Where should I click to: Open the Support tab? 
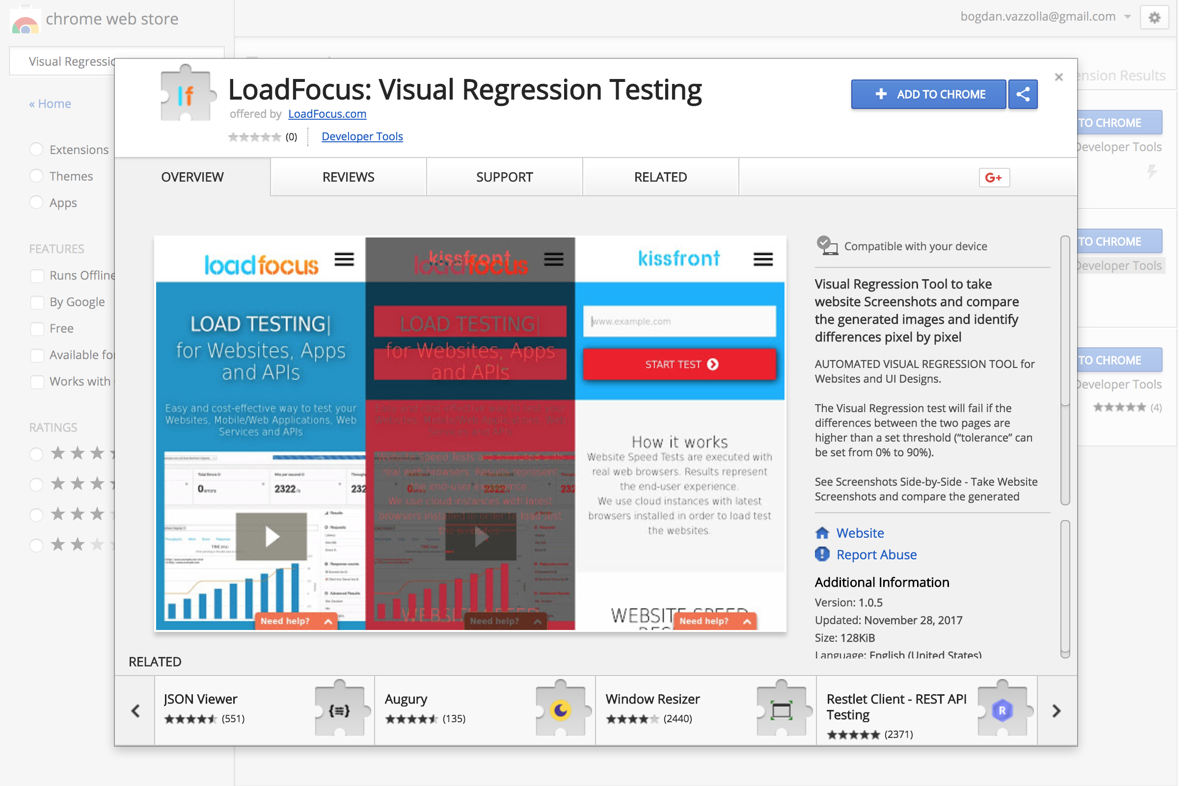coord(505,177)
